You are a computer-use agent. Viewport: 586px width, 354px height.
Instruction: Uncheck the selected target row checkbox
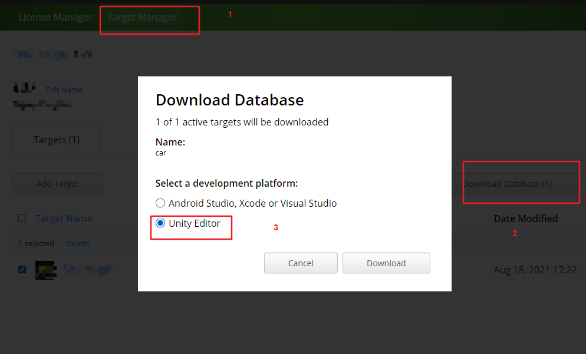click(22, 269)
